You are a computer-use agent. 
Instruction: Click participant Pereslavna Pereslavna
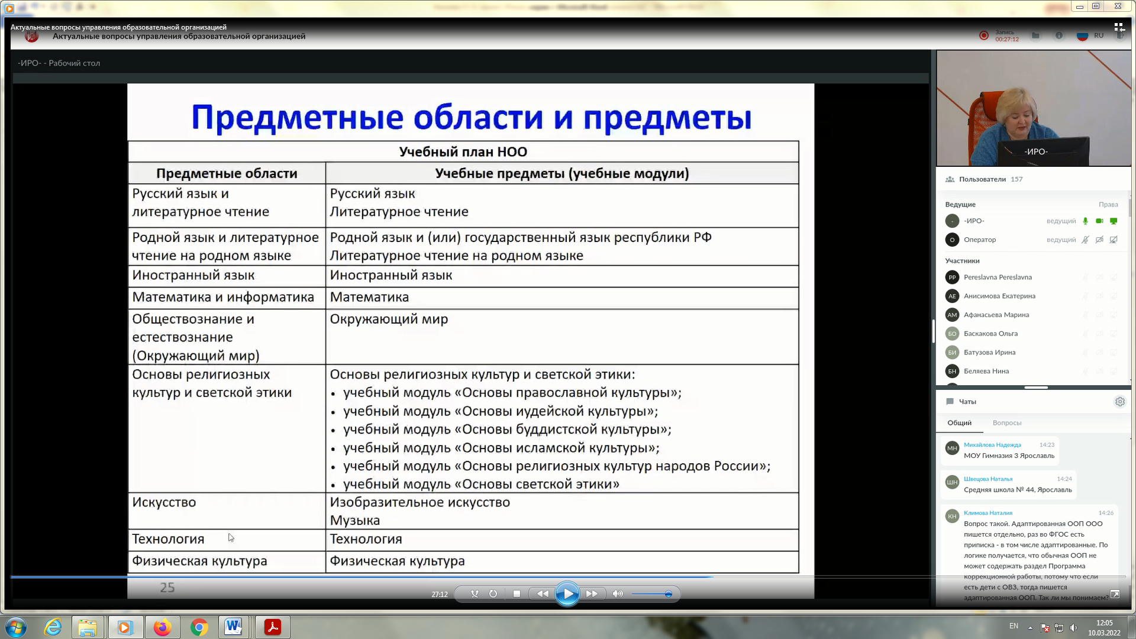998,277
